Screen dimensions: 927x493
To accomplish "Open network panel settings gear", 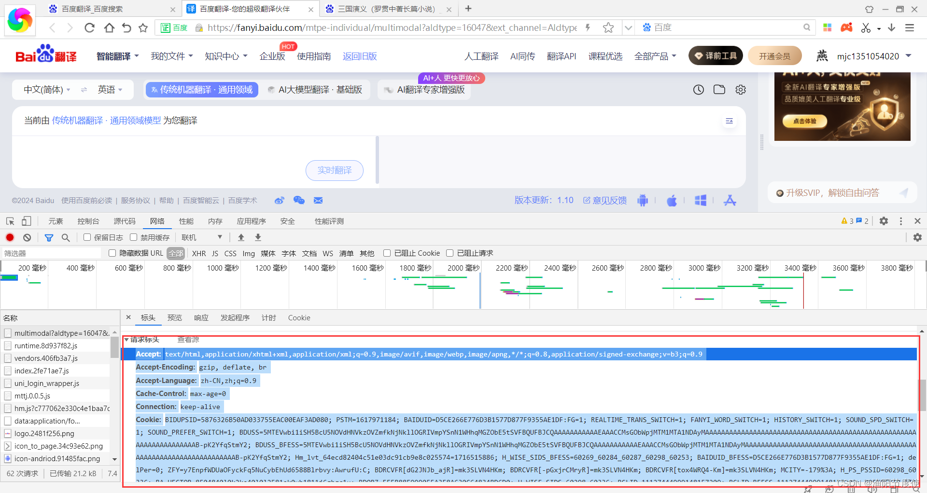I will (x=917, y=237).
